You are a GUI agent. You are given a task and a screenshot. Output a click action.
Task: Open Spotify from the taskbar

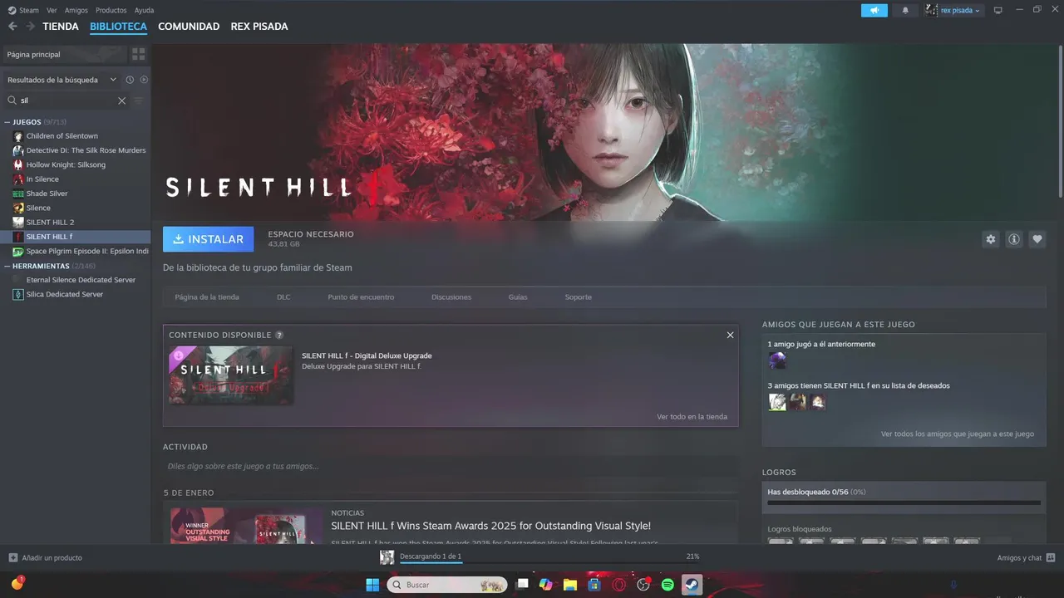tap(667, 585)
